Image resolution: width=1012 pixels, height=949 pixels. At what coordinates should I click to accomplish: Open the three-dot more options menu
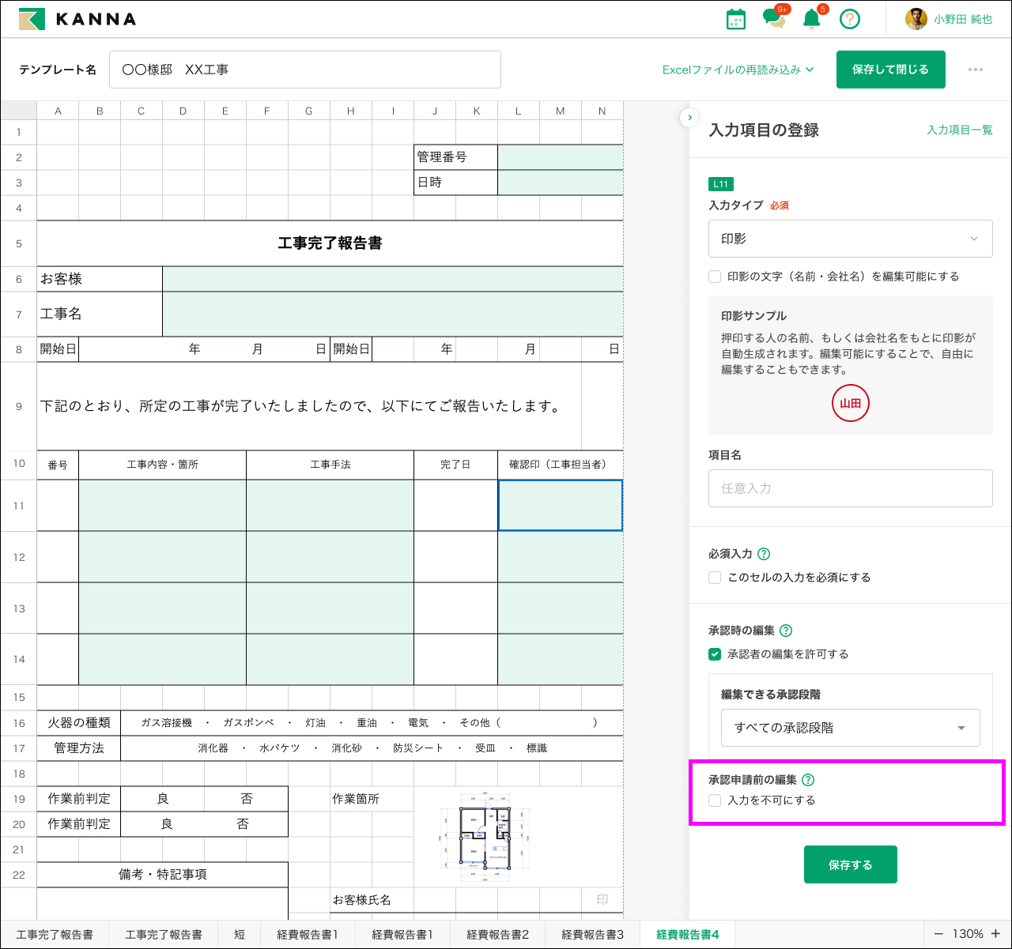coord(976,70)
